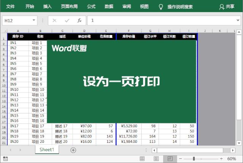Select column A header
243x163 pixels.
coord(18,31)
